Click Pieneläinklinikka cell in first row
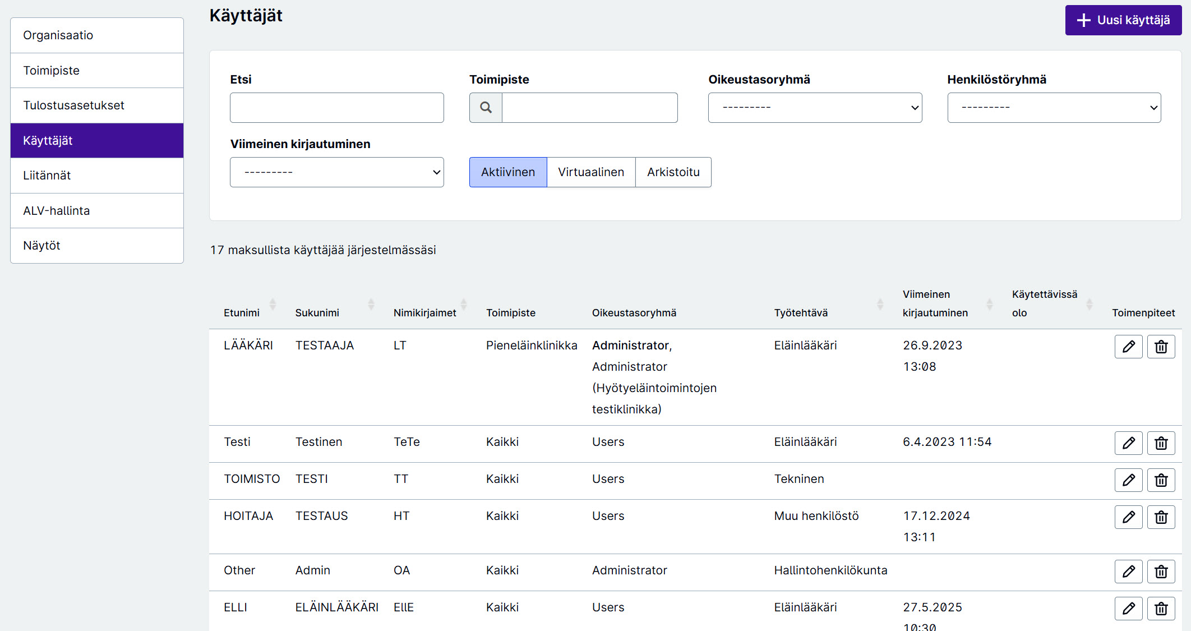This screenshot has height=631, width=1191. click(532, 346)
